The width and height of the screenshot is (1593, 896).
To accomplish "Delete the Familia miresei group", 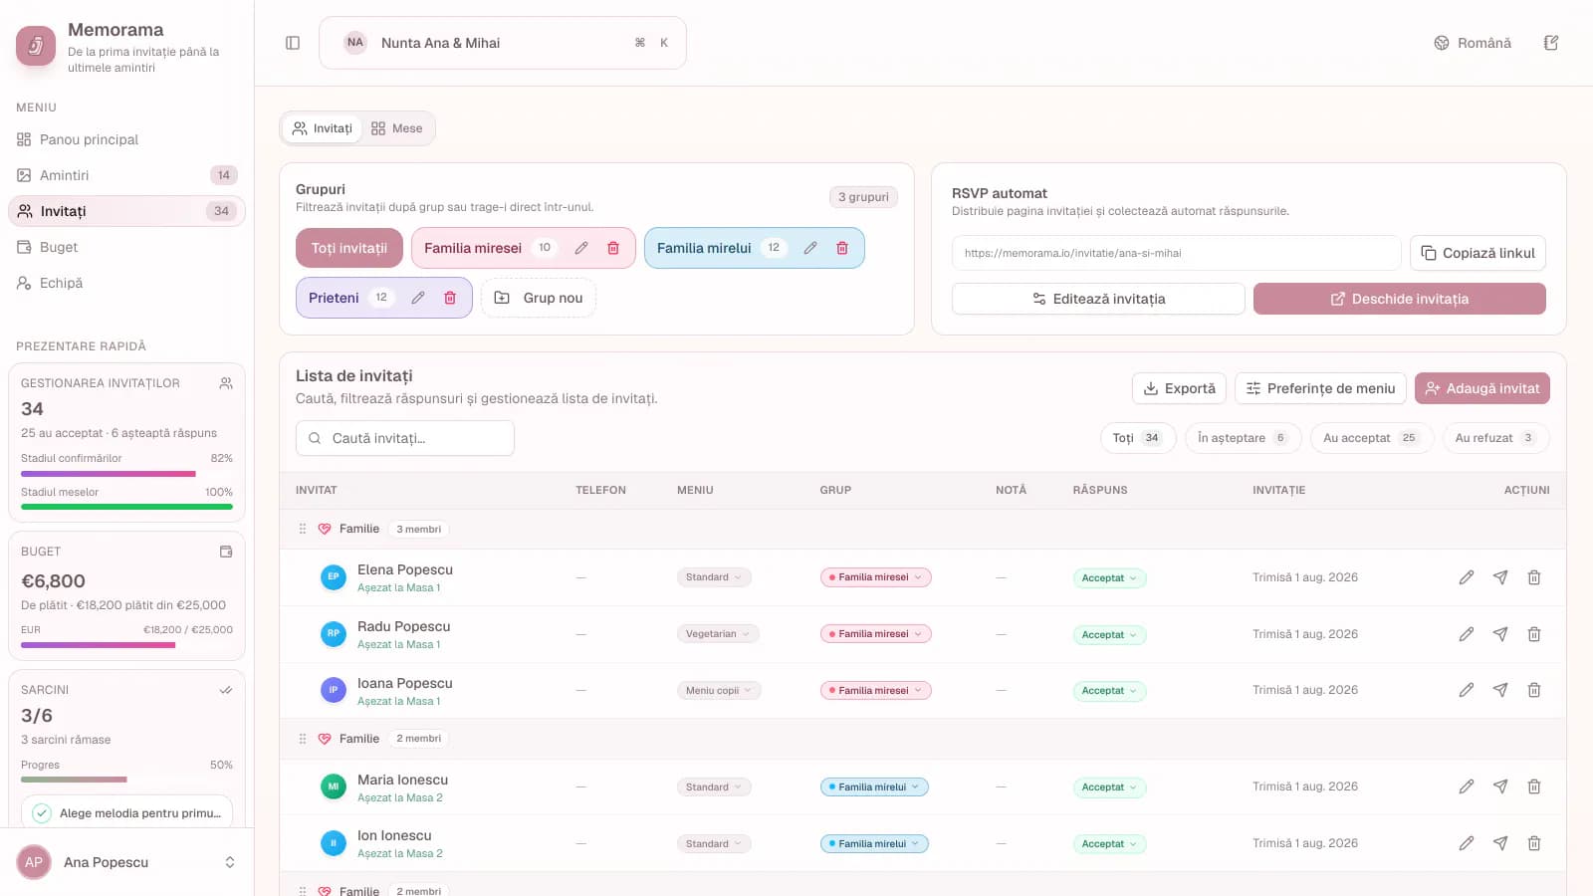I will [x=613, y=248].
